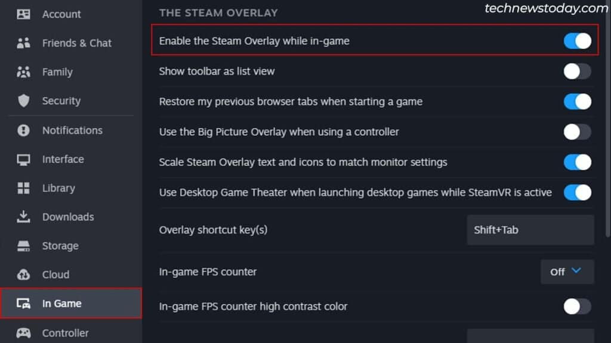611x343 pixels.
Task: Click the Shift+Tab overlay shortcut field
Action: coord(530,230)
